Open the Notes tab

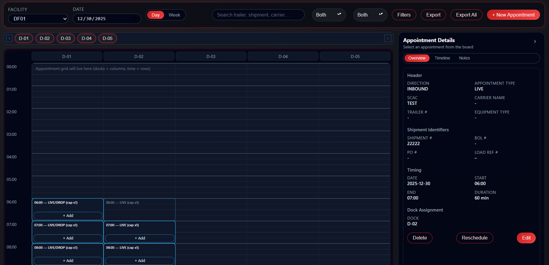pos(464,58)
